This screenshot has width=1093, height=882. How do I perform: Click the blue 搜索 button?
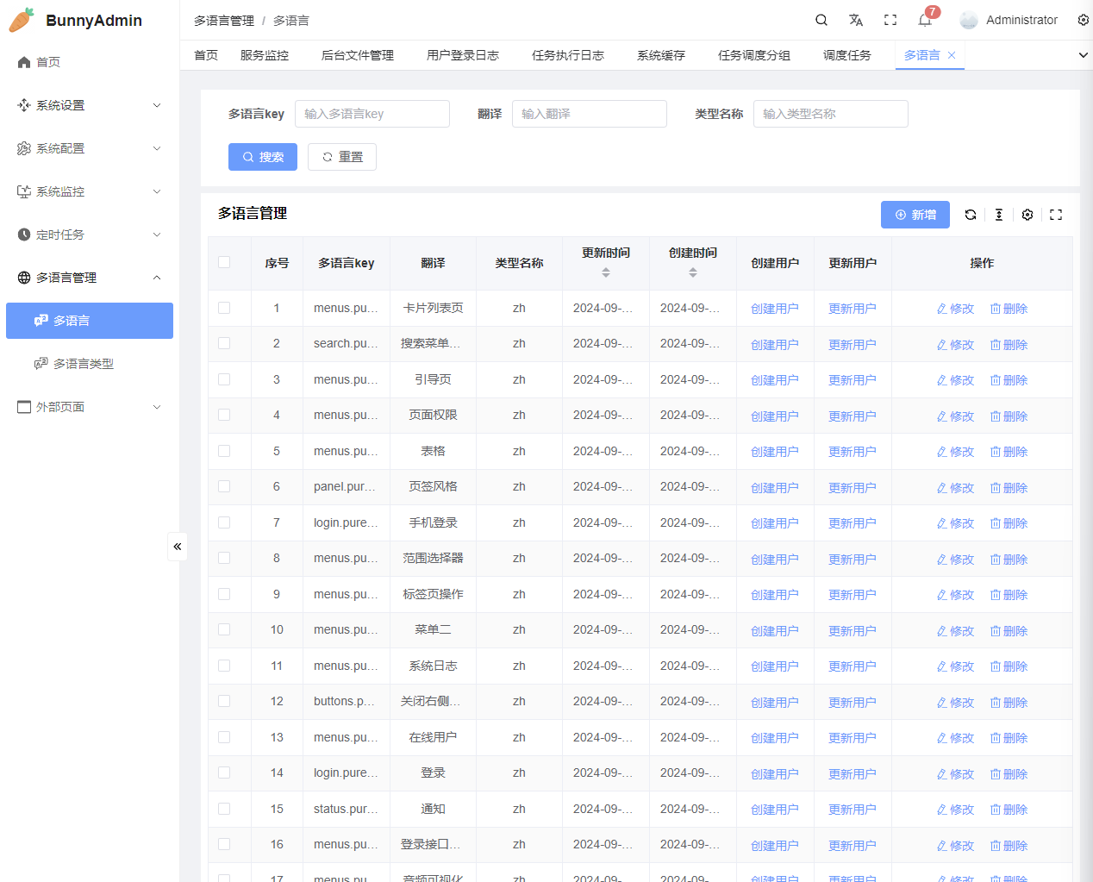coord(263,157)
